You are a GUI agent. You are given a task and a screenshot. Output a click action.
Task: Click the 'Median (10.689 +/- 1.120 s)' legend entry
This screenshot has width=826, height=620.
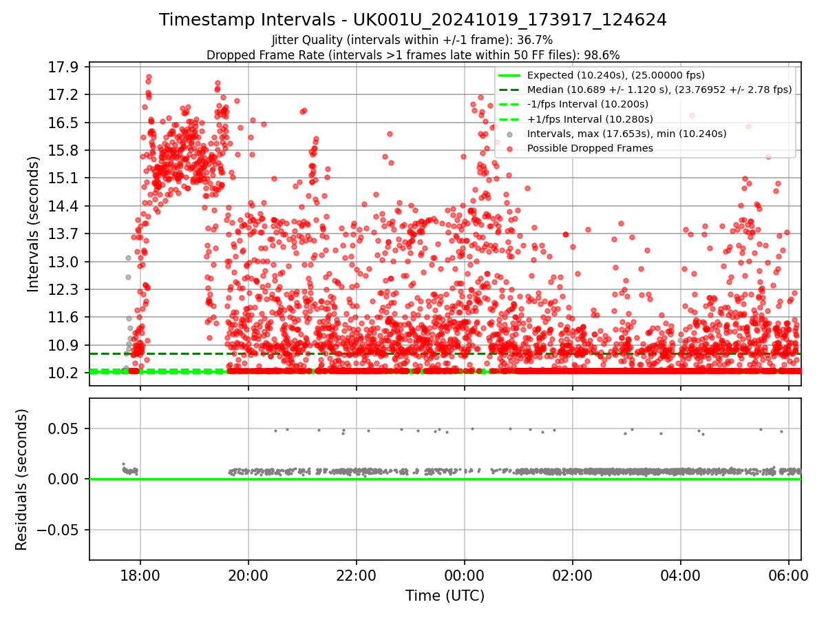659,90
